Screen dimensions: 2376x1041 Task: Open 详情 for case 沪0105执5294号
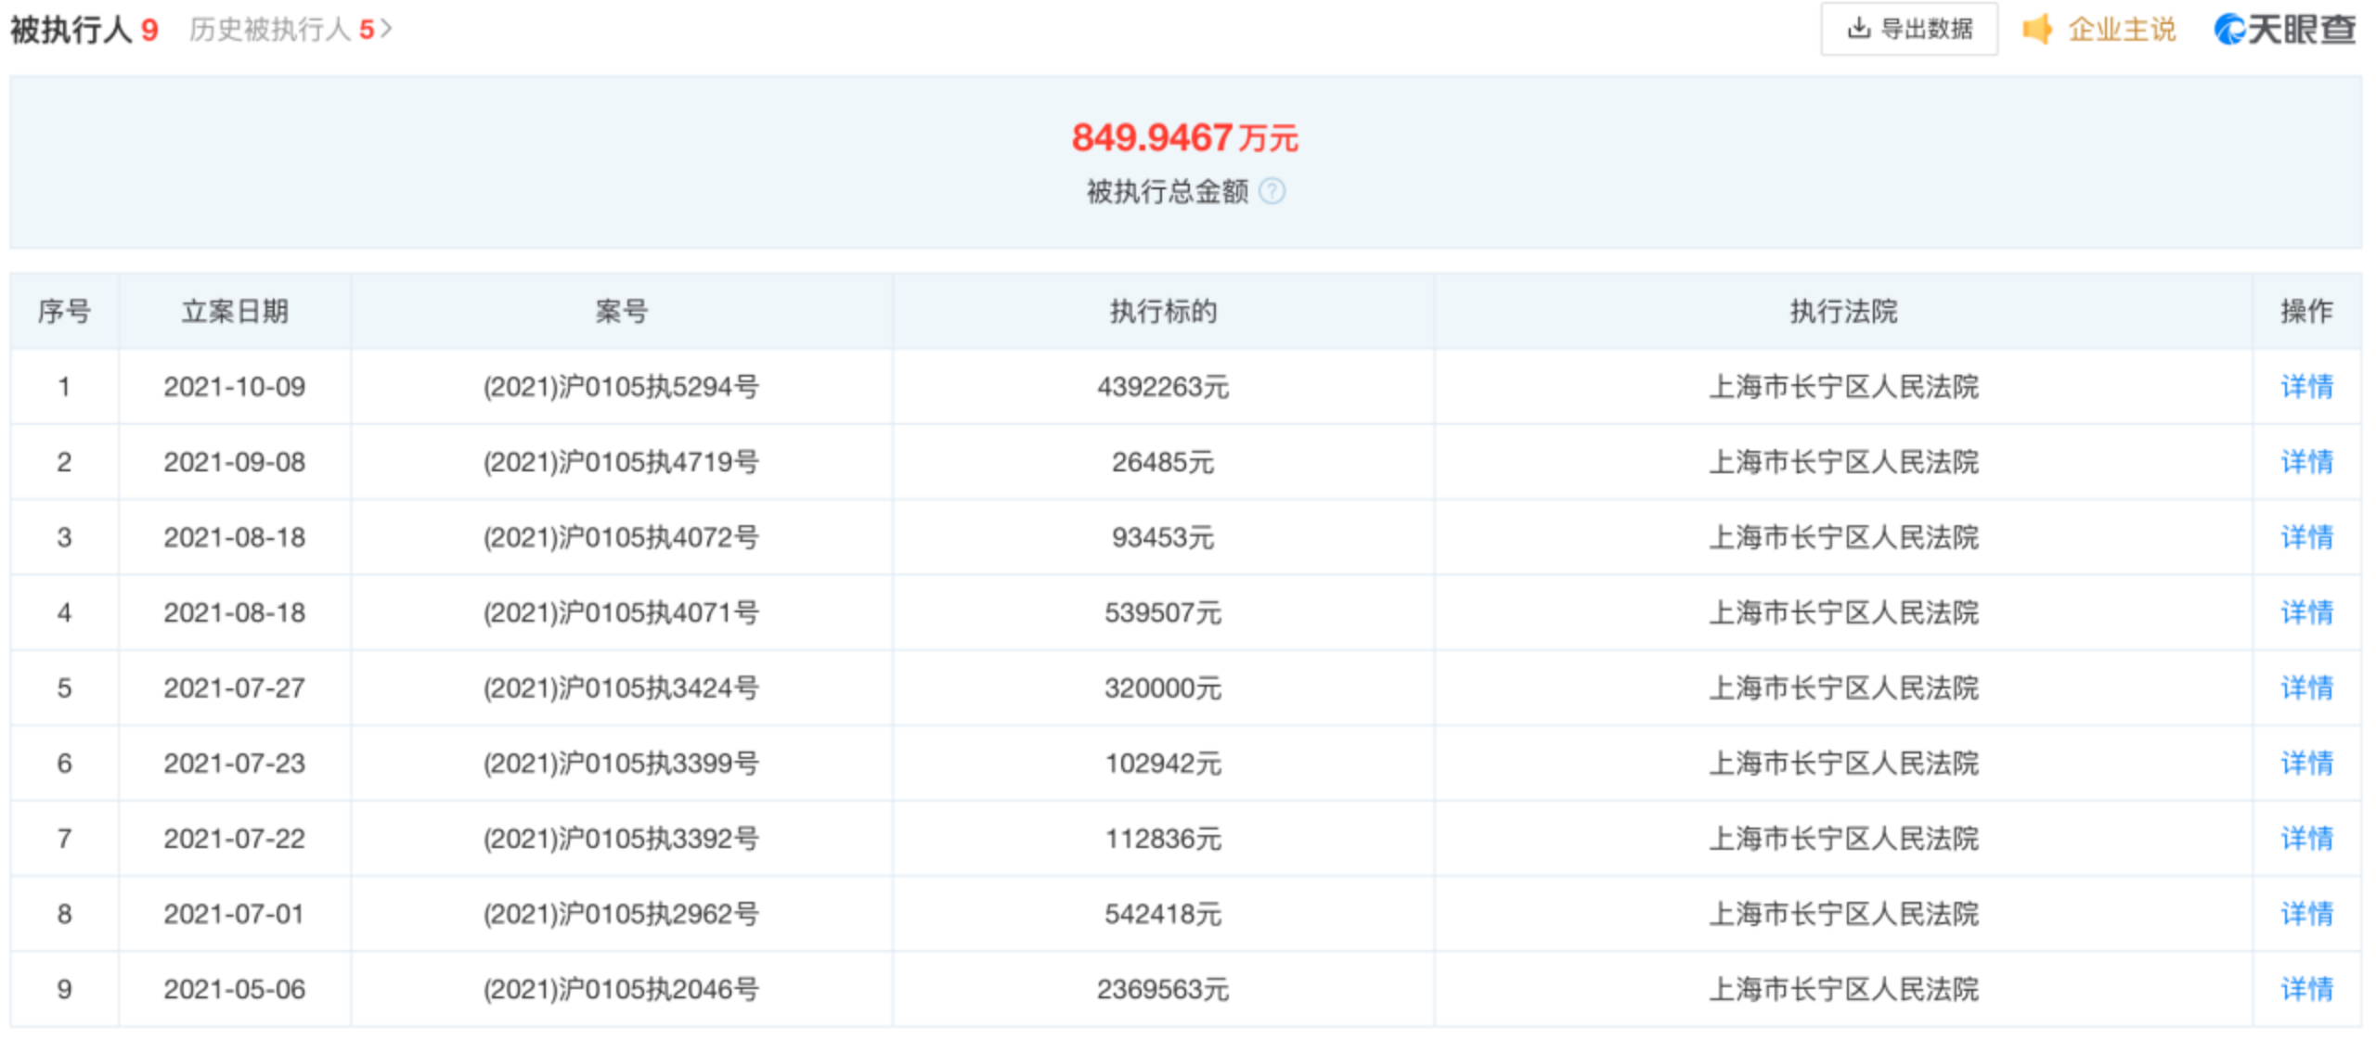click(2305, 387)
